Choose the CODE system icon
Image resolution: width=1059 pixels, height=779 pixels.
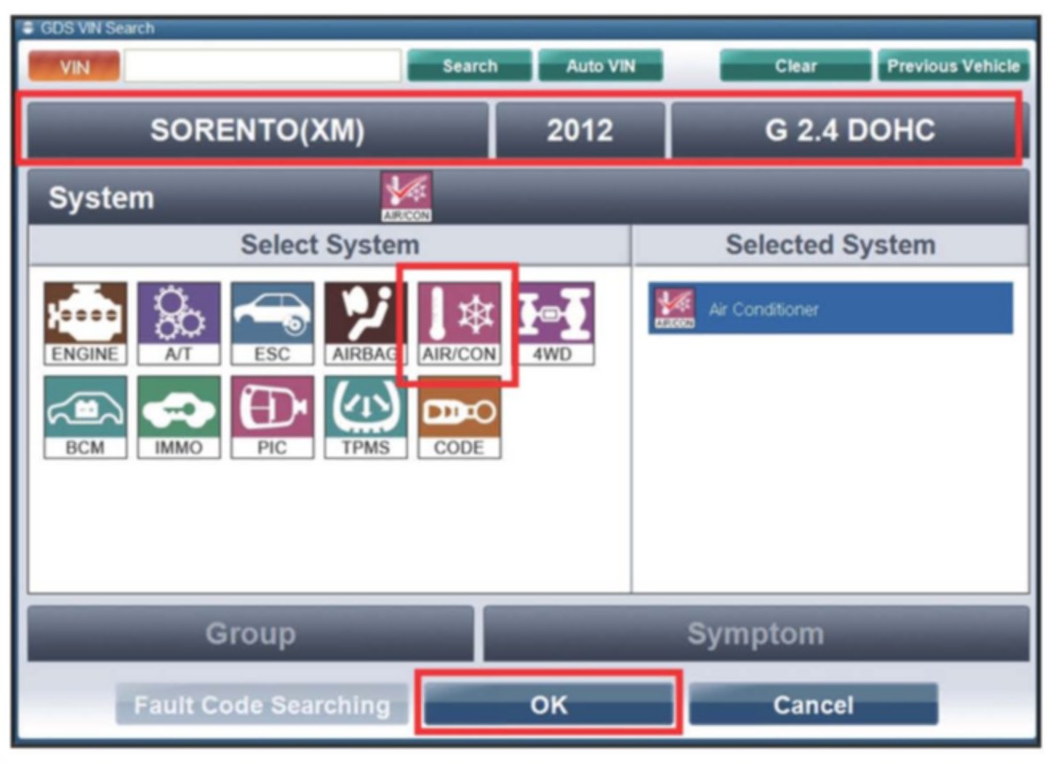pos(459,416)
